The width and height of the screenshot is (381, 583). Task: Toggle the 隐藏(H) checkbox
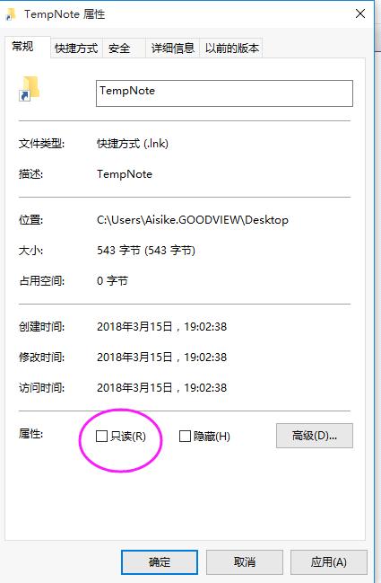[x=185, y=437]
